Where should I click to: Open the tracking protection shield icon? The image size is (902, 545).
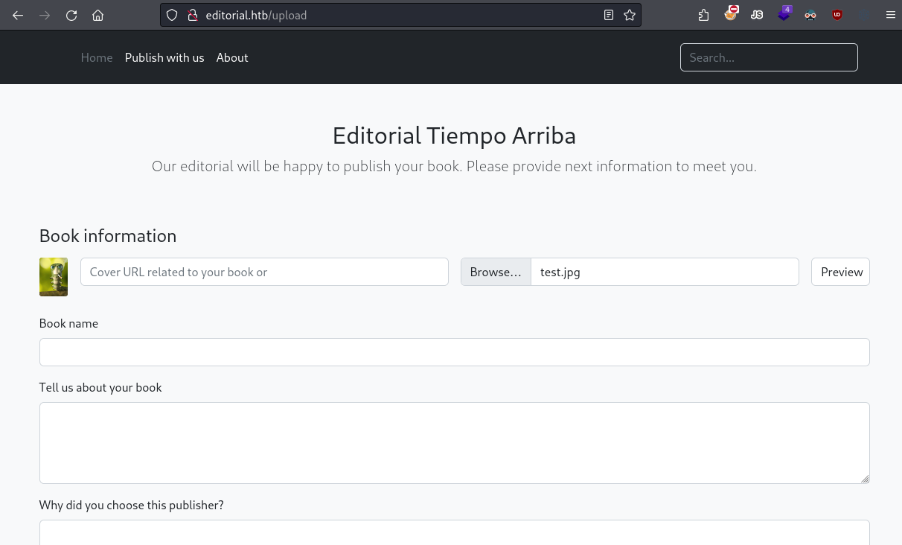pyautogui.click(x=172, y=15)
